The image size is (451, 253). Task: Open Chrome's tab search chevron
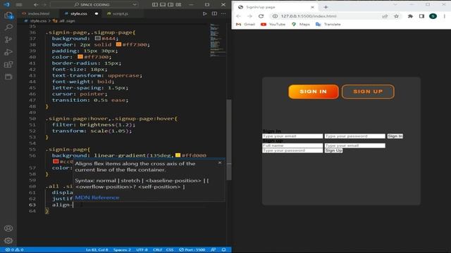[x=395, y=5]
